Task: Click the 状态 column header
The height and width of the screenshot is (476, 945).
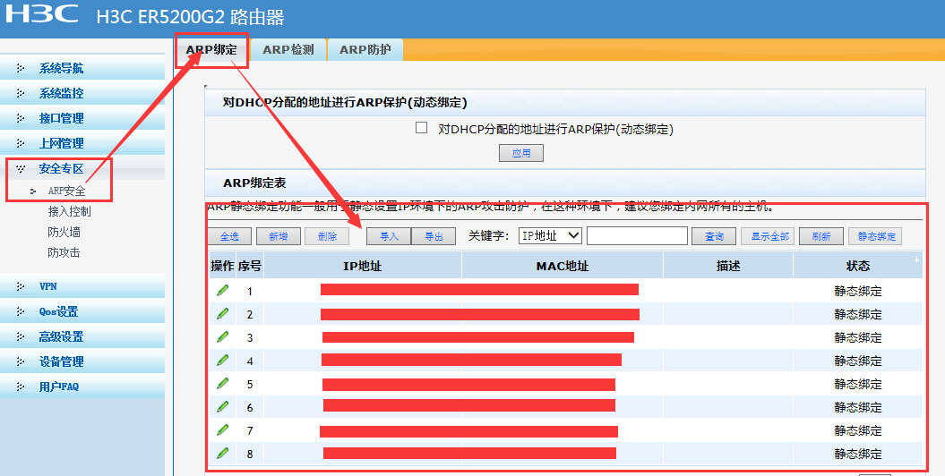Action: click(857, 266)
